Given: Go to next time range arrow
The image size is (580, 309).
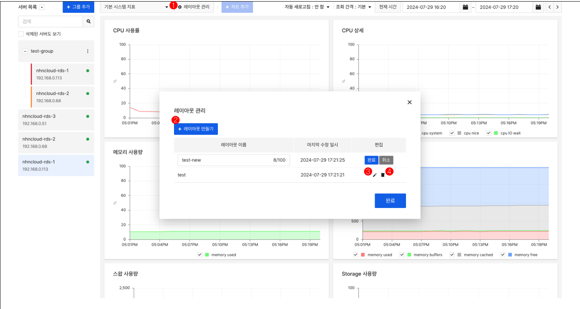Looking at the screenshot, I should point(557,7).
